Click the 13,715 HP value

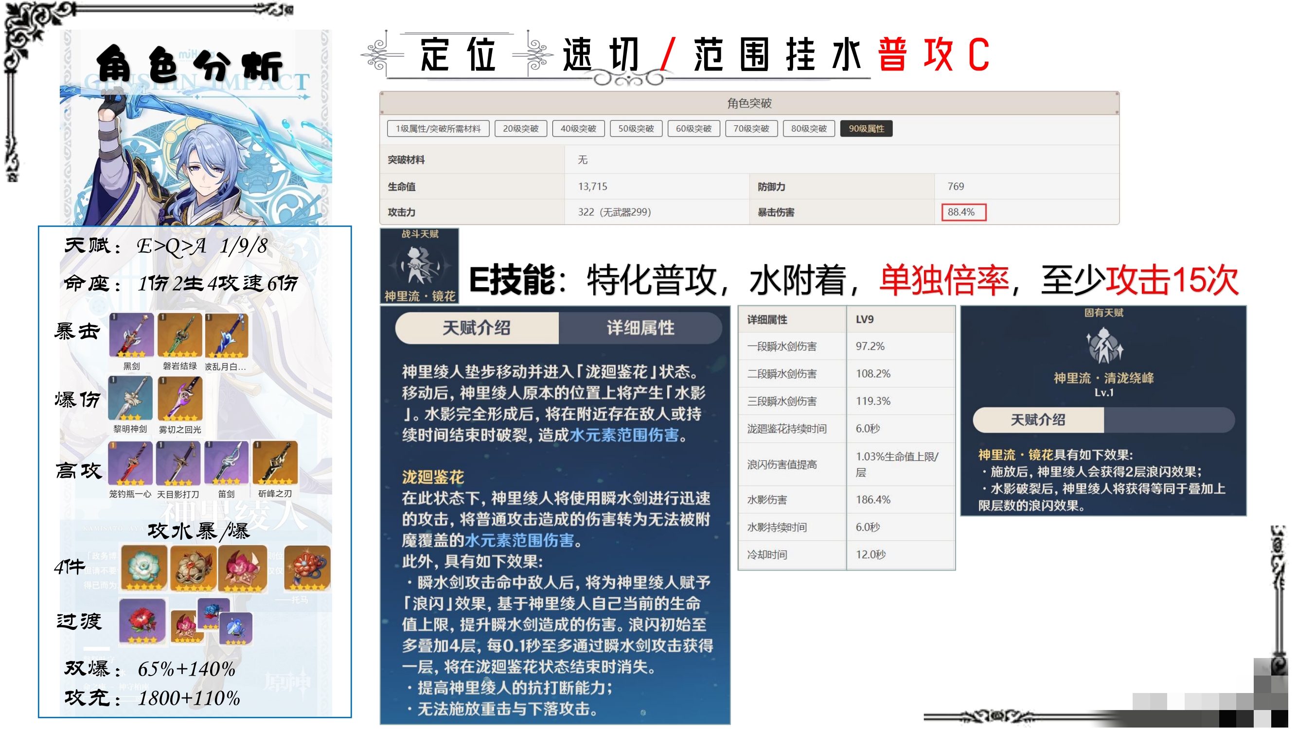tap(593, 187)
